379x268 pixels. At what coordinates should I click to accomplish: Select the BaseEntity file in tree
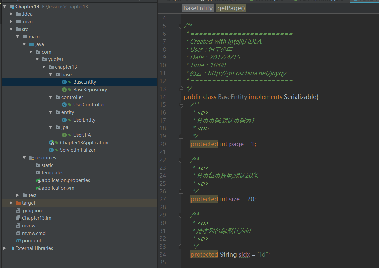tap(84, 82)
